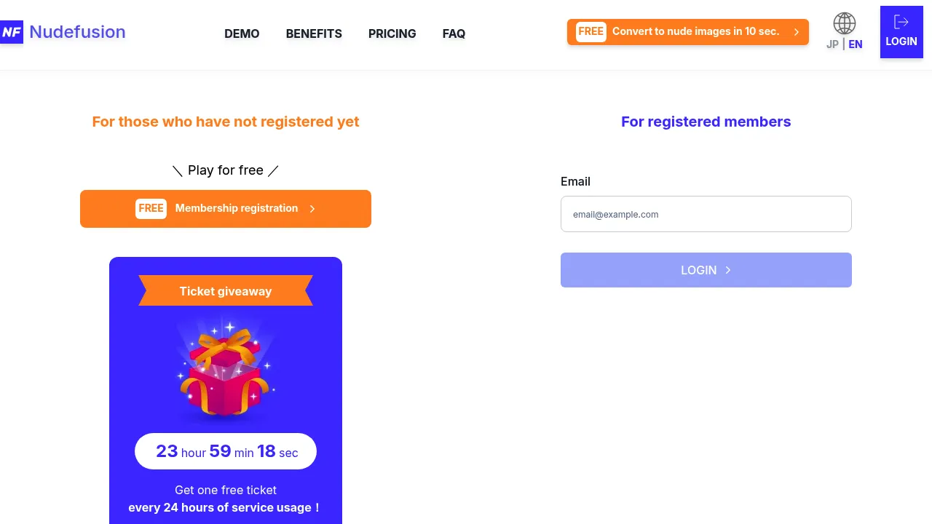Viewport: 932px width, 524px height.
Task: Click the countdown timer pill
Action: pyautogui.click(x=226, y=451)
